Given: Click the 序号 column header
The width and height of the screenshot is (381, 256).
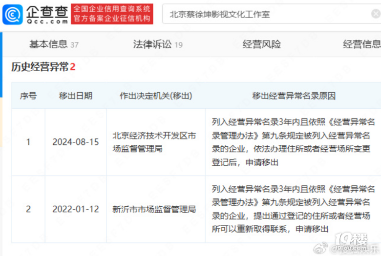Looking at the screenshot, I should [28, 96].
